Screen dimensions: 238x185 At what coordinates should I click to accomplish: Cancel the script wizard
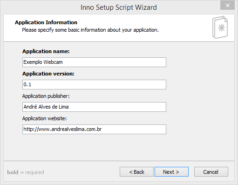(x=211, y=172)
